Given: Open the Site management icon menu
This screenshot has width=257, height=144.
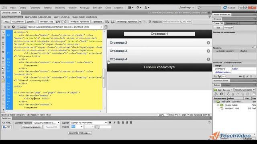Looking at the screenshot, I should click(x=147, y=8).
